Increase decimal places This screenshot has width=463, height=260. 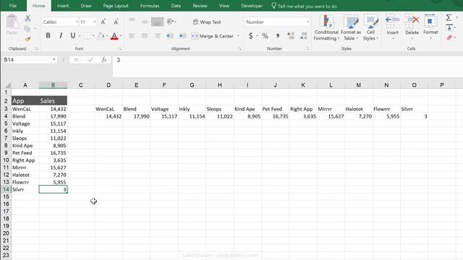click(x=291, y=36)
